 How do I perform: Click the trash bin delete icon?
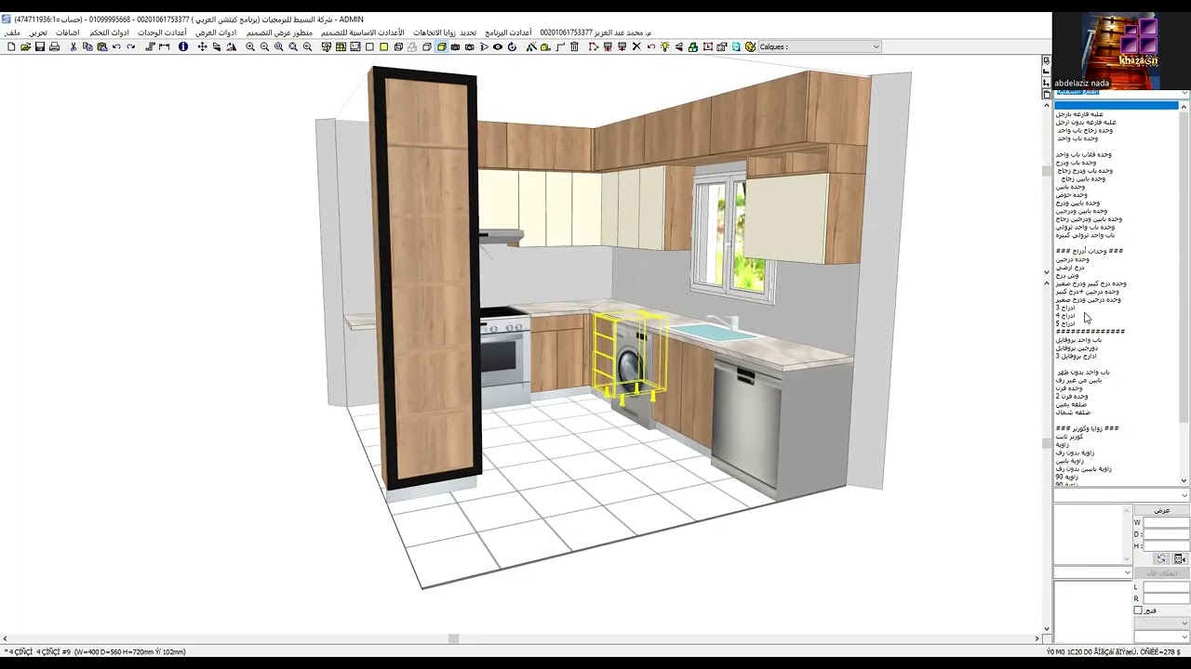coord(575,46)
